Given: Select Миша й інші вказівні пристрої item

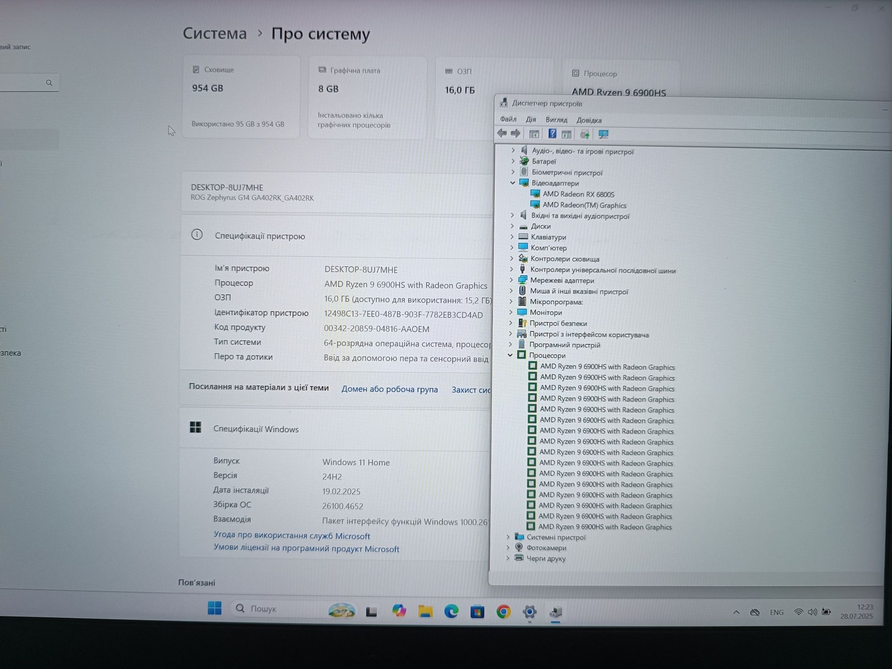Looking at the screenshot, I should (578, 291).
